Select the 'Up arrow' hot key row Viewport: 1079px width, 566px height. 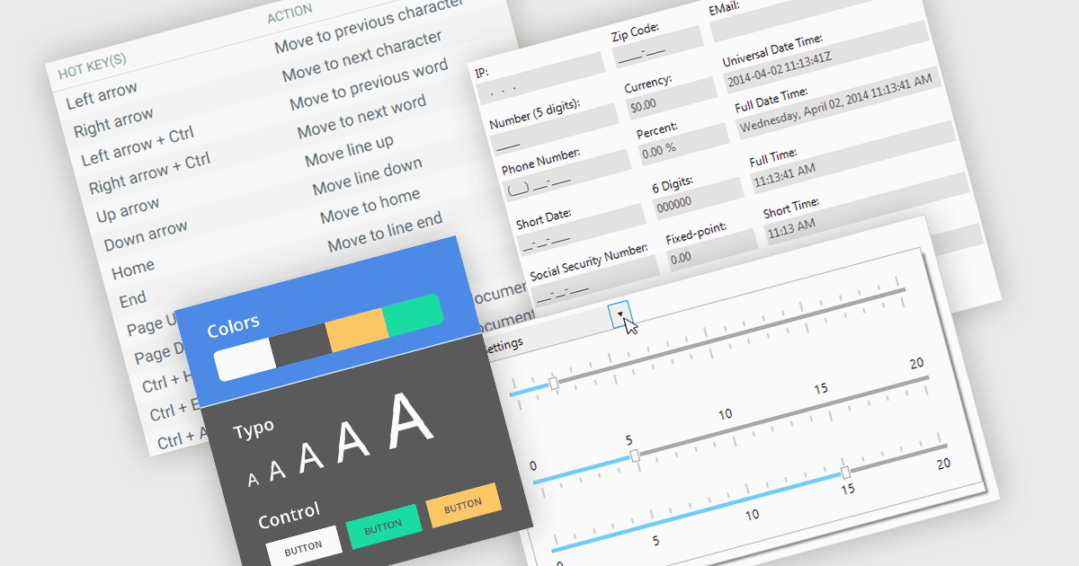click(x=128, y=210)
